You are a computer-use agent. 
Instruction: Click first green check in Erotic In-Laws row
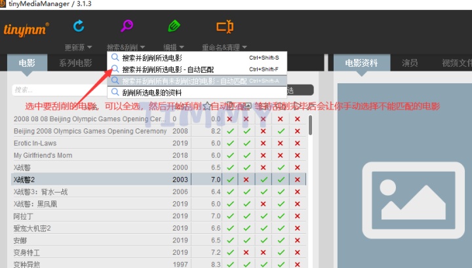coord(230,144)
